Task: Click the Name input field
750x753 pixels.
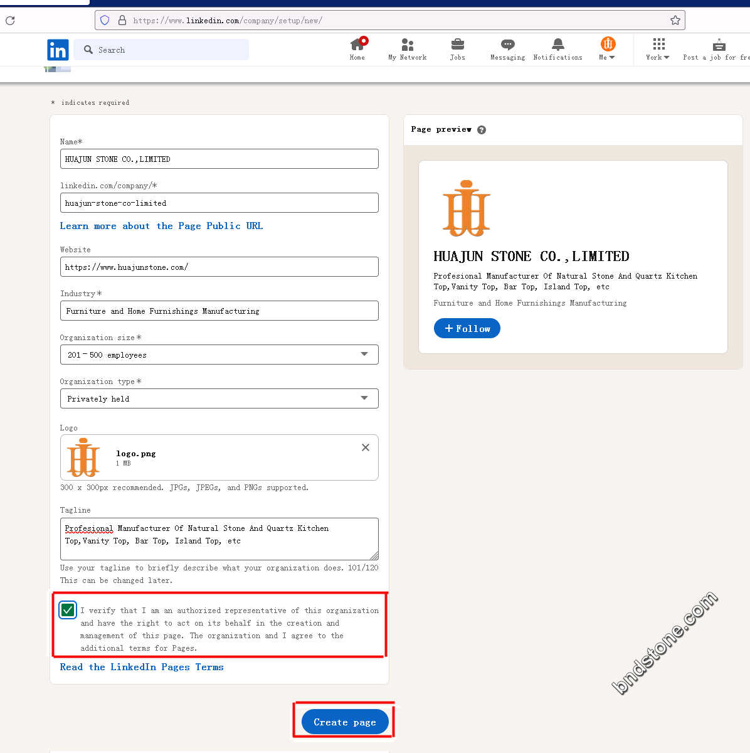Action: (x=219, y=159)
